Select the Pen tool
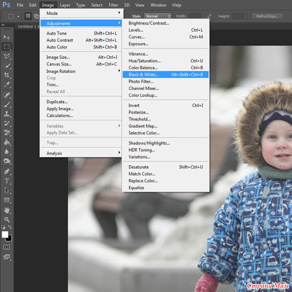 [7, 171]
